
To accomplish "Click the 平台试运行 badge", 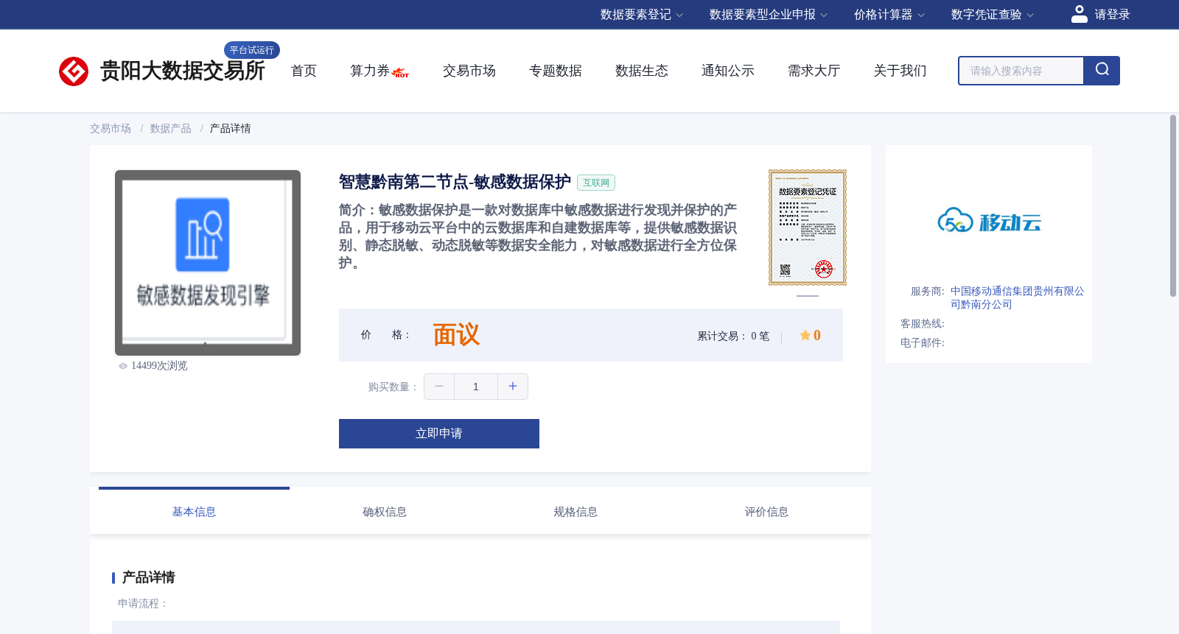I will click(x=252, y=50).
